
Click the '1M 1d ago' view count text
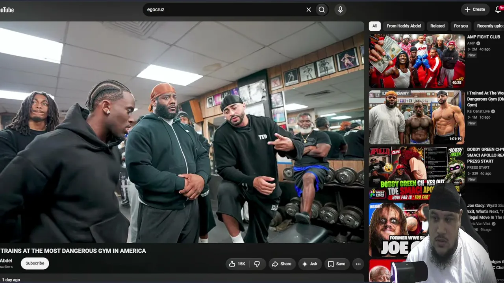point(479,117)
